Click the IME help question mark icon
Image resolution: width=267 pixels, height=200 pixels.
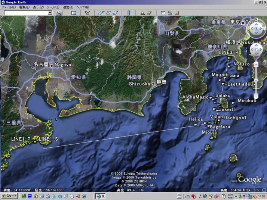pos(224,196)
